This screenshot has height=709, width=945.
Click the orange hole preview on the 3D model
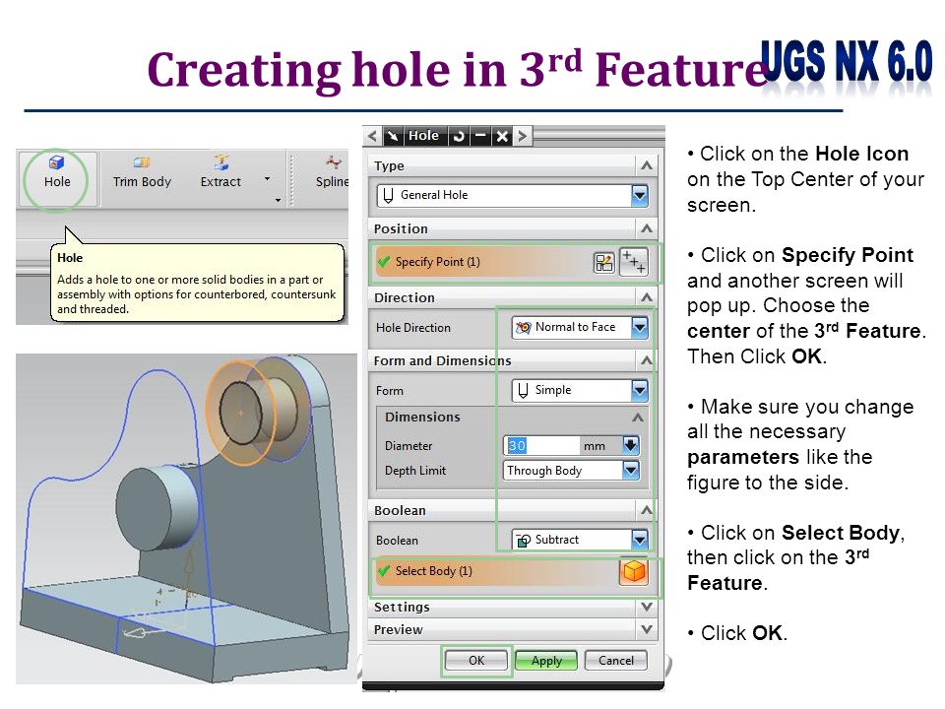pyautogui.click(x=241, y=413)
